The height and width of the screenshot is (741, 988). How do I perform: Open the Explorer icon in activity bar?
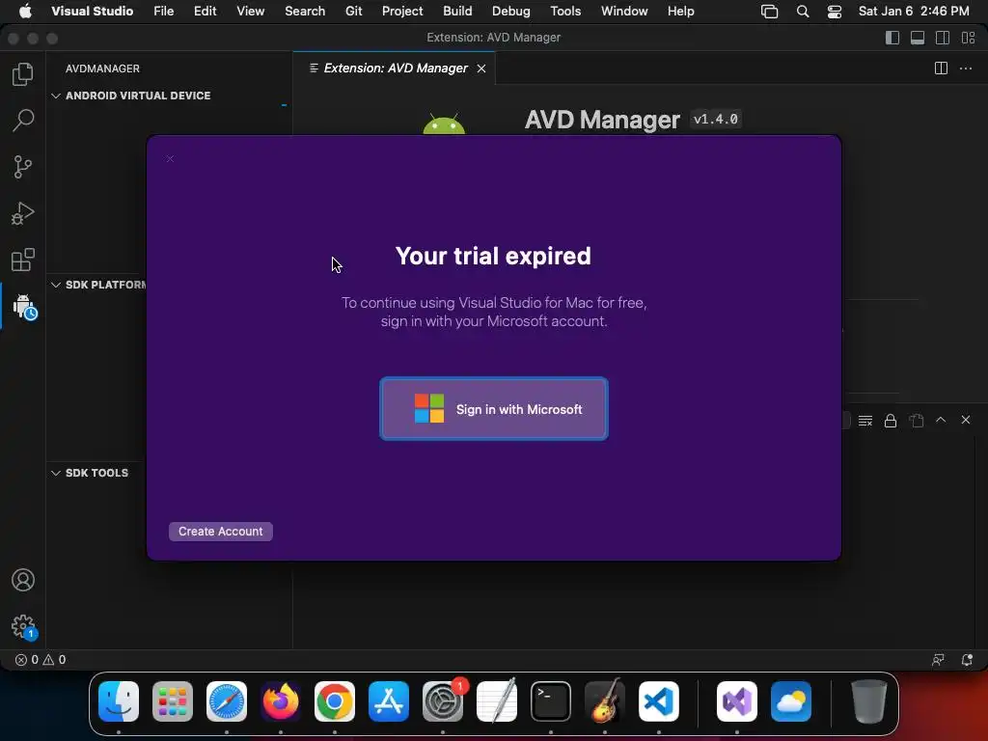click(23, 73)
